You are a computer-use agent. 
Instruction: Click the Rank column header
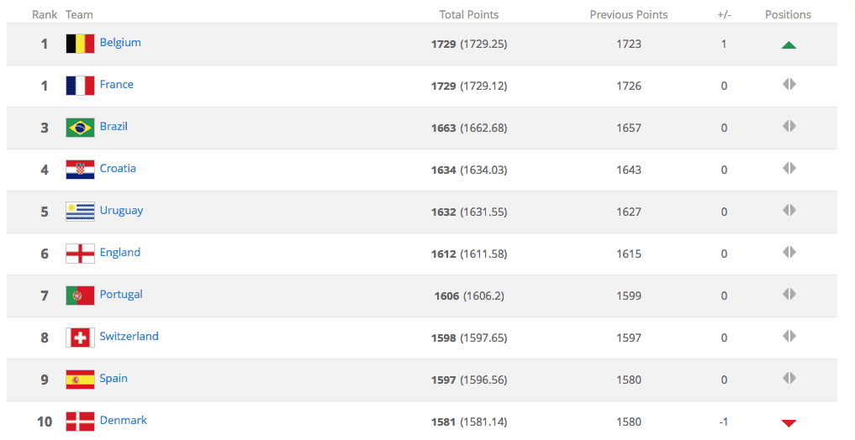point(45,15)
